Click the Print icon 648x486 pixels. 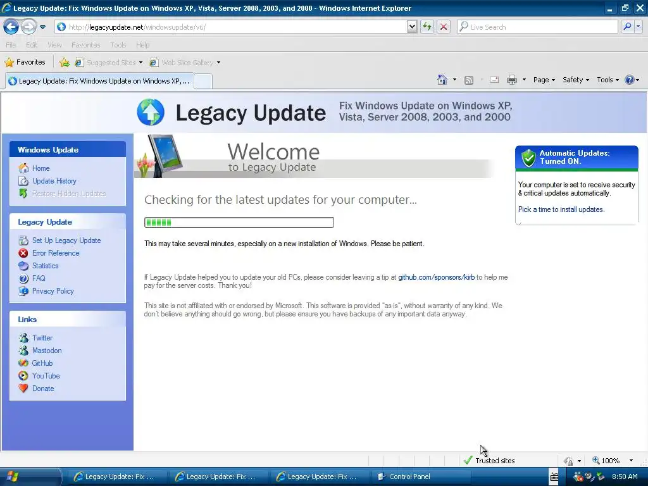tap(511, 80)
